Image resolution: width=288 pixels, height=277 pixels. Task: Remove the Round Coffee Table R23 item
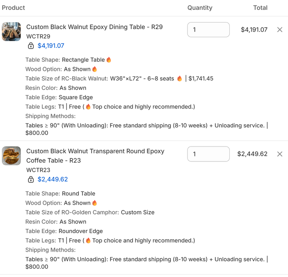[280, 154]
